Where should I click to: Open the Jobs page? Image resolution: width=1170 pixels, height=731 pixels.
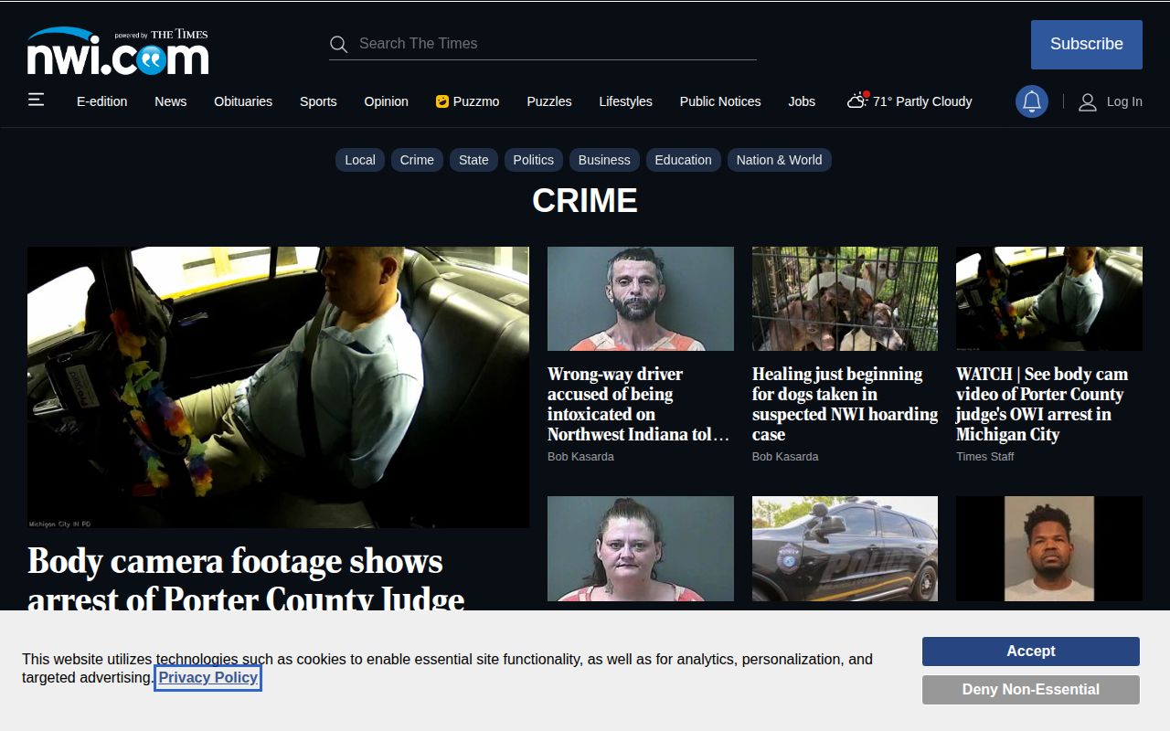[x=802, y=101]
